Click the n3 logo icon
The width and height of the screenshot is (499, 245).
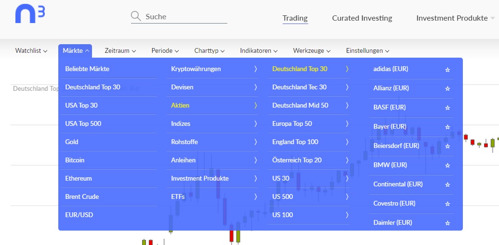click(x=30, y=14)
